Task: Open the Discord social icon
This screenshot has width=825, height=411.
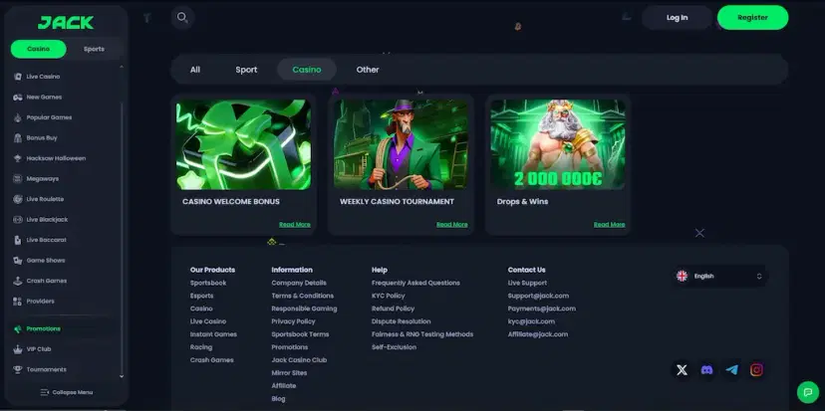Action: point(707,370)
